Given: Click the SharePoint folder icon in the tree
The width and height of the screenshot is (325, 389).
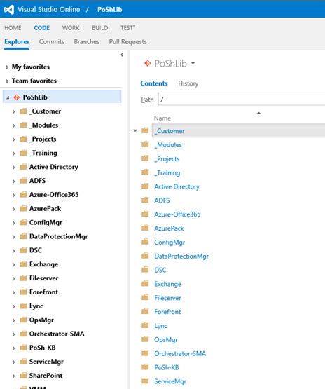Looking at the screenshot, I should click(23, 376).
